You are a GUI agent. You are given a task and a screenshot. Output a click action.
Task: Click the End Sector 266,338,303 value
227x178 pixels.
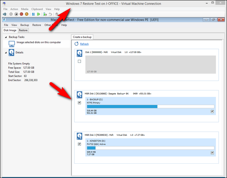31,80
